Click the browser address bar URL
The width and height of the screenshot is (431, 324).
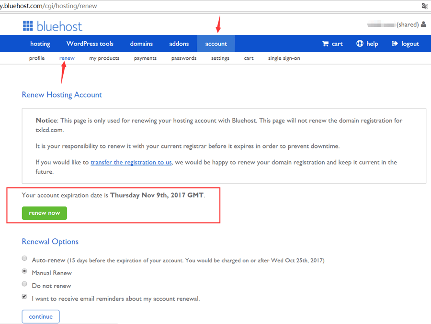57,6
